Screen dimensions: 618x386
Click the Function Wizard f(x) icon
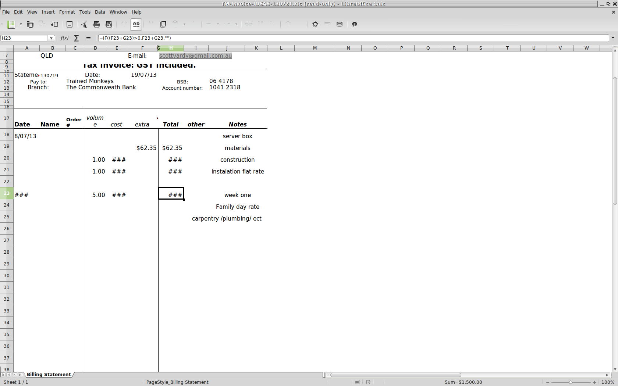[x=64, y=38]
